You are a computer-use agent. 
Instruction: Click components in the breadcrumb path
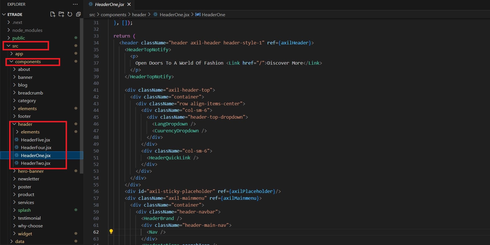pyautogui.click(x=114, y=15)
